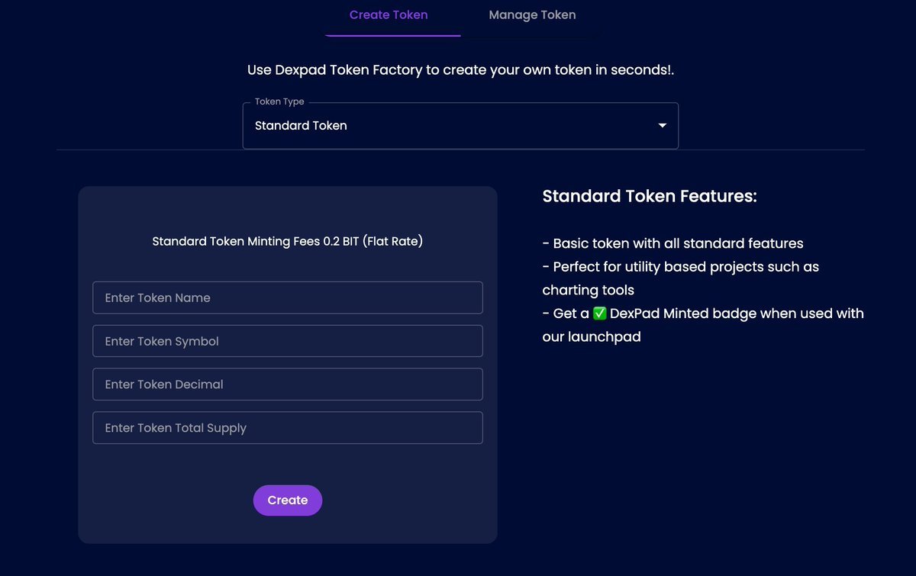Click the Enter Token Total Supply field

(288, 428)
